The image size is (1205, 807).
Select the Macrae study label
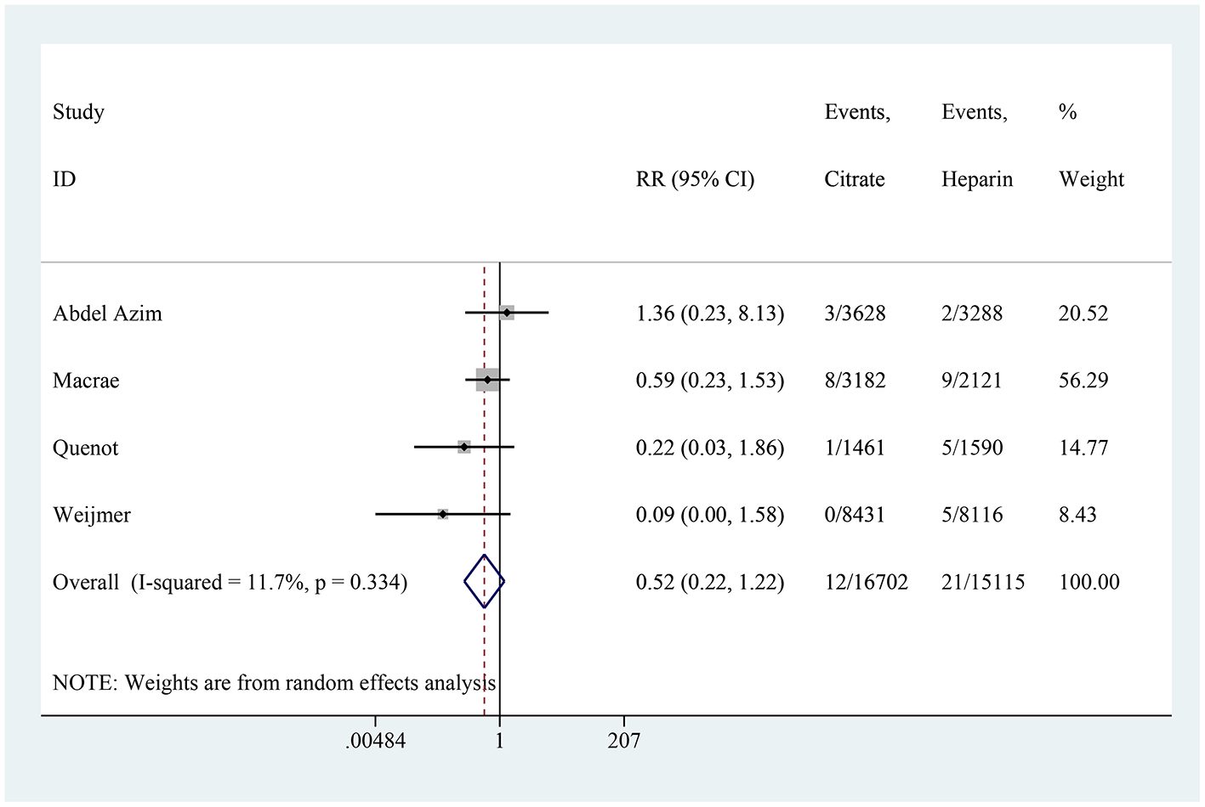(x=86, y=381)
